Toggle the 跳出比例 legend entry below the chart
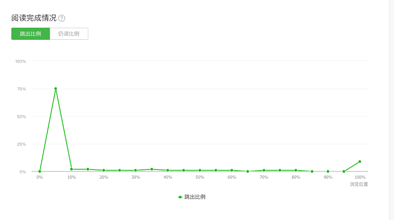The width and height of the screenshot is (394, 220). (x=192, y=197)
